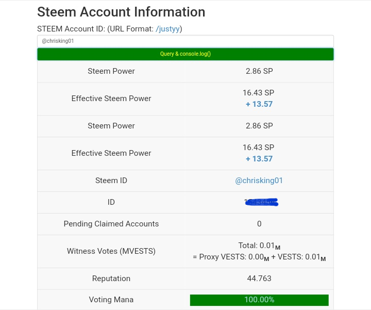
Task: Click the Reputation value 44.763
Action: (x=259, y=279)
